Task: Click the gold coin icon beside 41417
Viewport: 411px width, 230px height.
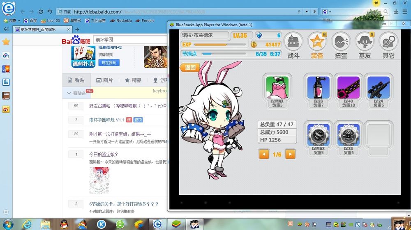Action: click(x=254, y=44)
